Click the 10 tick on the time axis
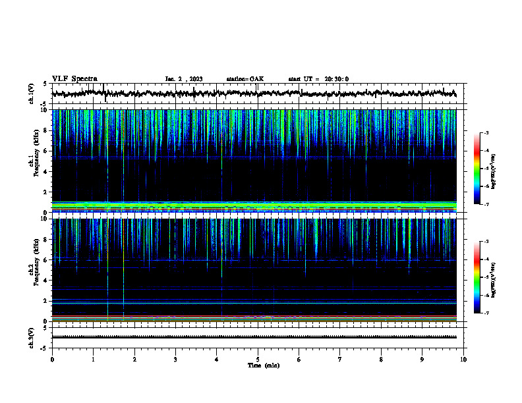Image resolution: width=522 pixels, height=403 pixels. pos(463,360)
